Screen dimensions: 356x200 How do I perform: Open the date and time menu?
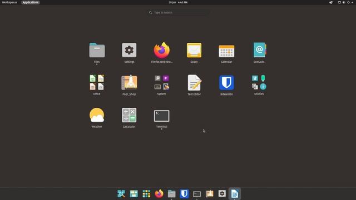click(x=178, y=2)
